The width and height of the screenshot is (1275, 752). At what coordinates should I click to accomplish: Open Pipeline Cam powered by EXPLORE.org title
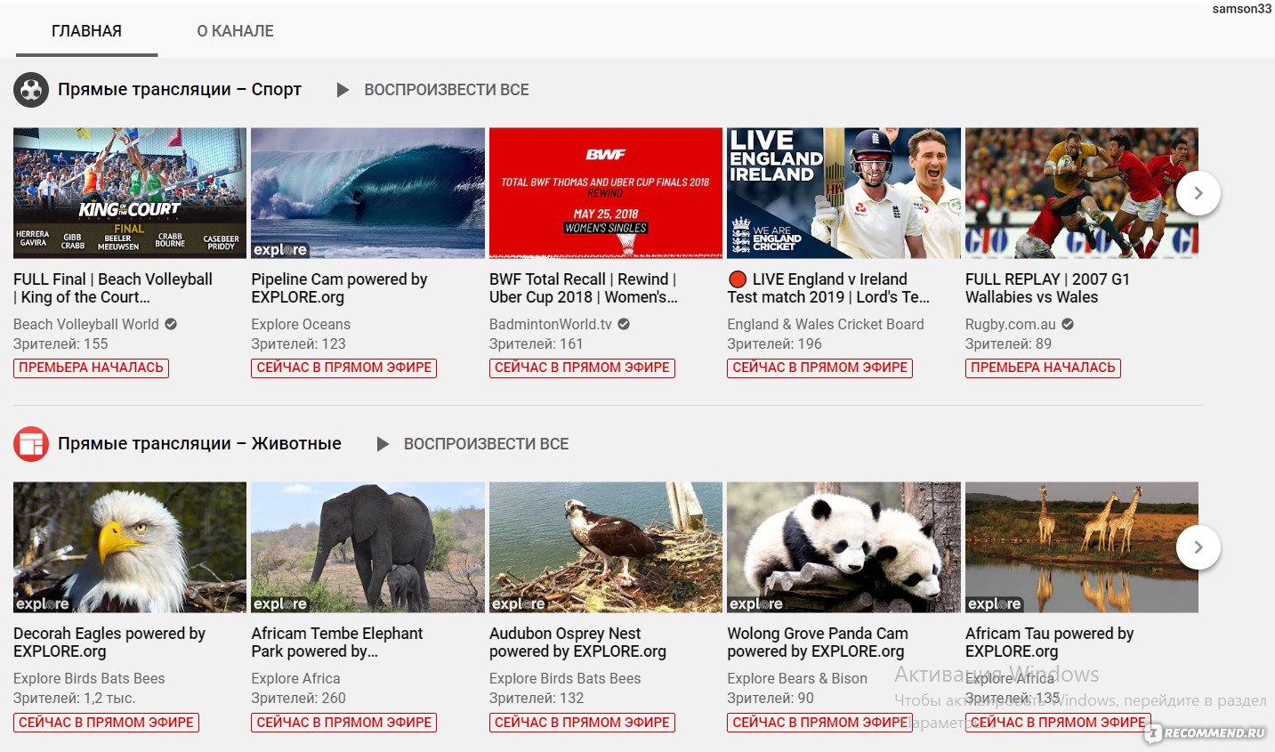coord(339,288)
